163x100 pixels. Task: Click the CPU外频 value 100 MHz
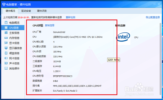pyautogui.click(x=57, y=52)
